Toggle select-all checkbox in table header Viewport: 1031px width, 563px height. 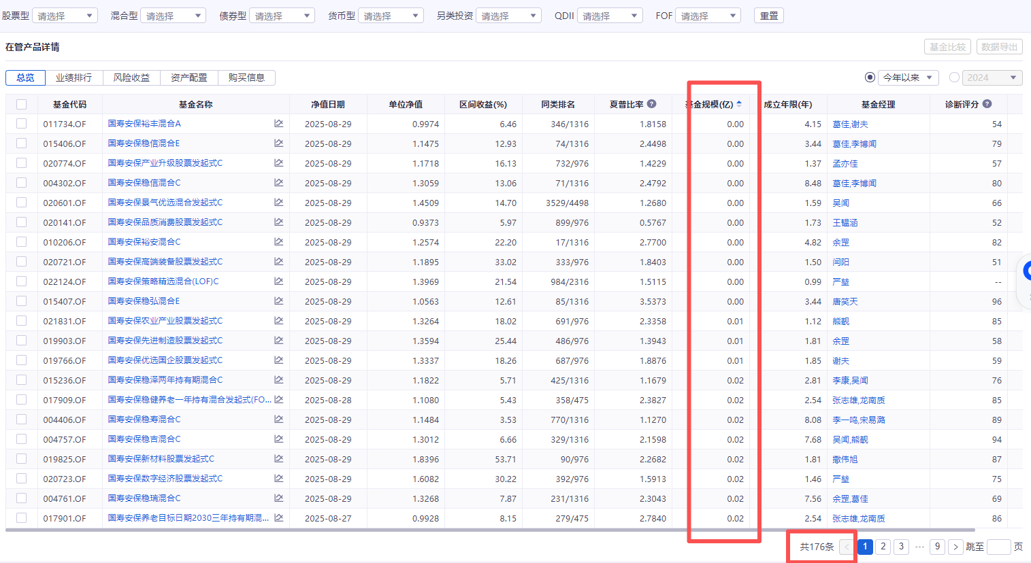[x=21, y=104]
